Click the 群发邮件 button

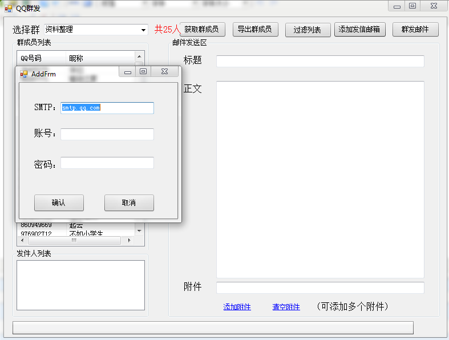pyautogui.click(x=415, y=30)
